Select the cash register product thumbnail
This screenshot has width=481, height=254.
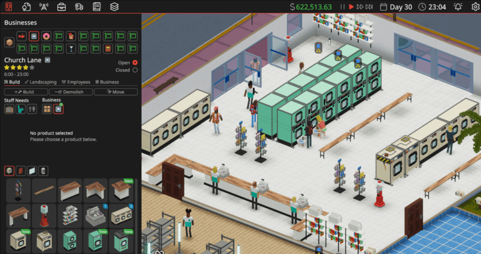tap(96, 215)
